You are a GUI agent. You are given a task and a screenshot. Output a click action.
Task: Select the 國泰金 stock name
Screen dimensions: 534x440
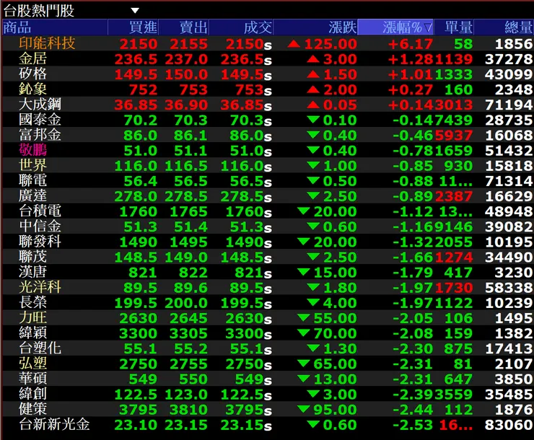tap(40, 120)
